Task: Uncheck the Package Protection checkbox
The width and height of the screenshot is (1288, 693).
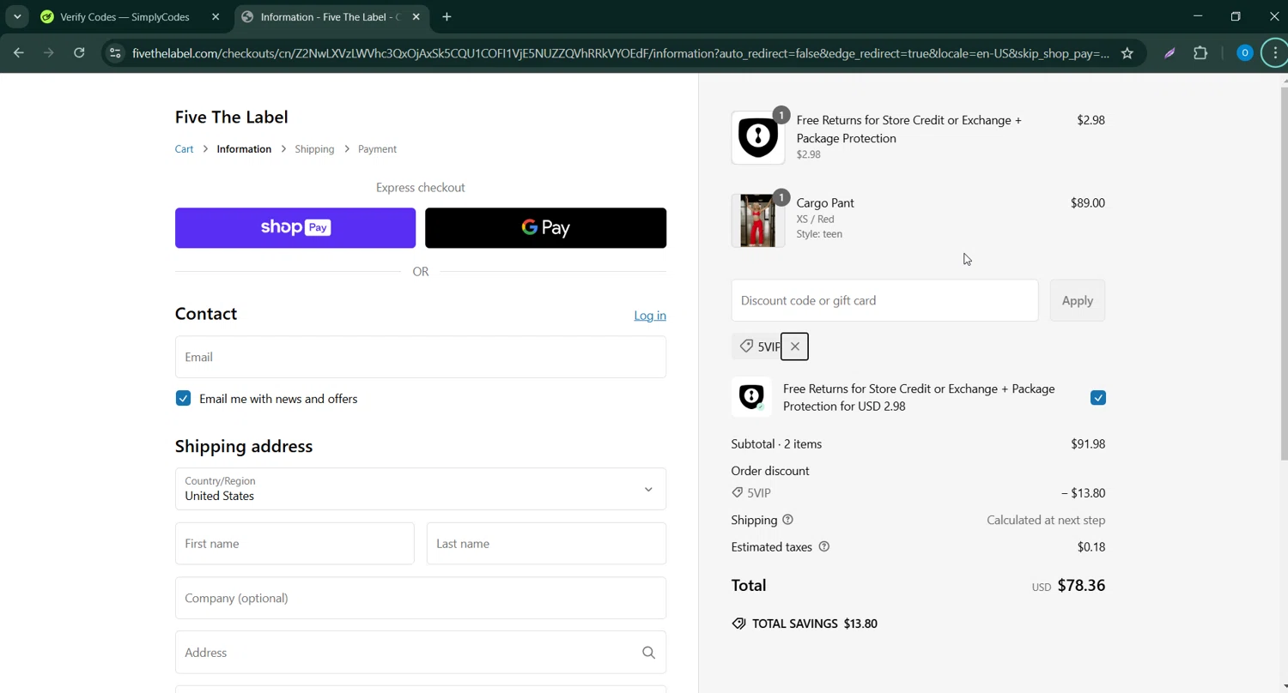Action: coord(1097,398)
